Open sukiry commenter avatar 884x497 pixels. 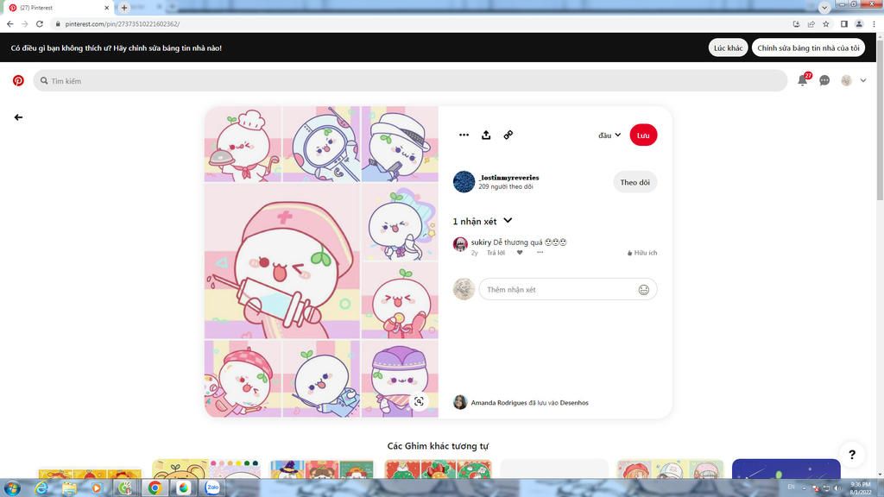coord(460,244)
